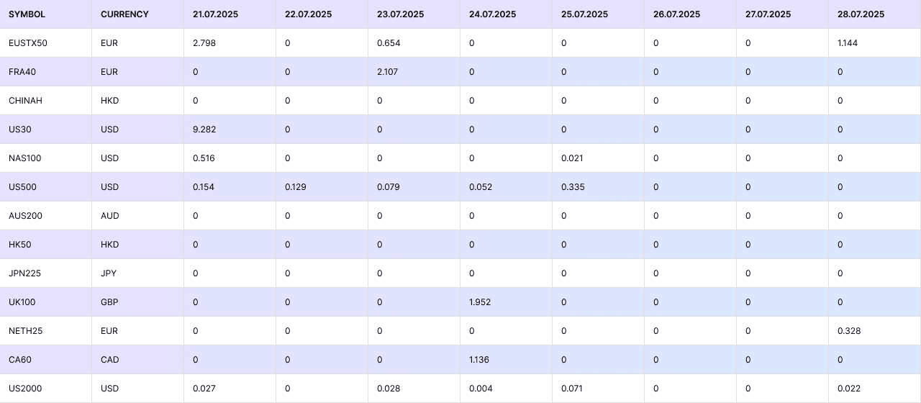Select UK100 value 1.952
The height and width of the screenshot is (403, 921).
507,302
